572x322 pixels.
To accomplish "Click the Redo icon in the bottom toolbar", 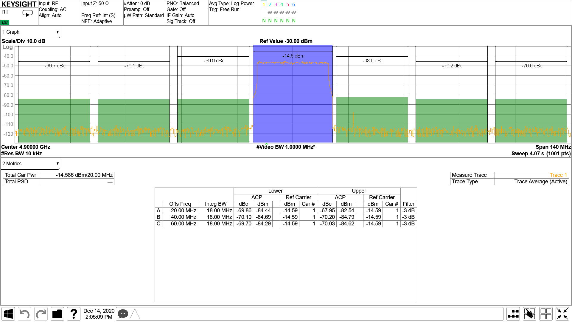I will click(x=41, y=314).
